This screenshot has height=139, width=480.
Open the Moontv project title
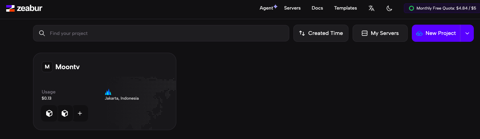point(67,67)
